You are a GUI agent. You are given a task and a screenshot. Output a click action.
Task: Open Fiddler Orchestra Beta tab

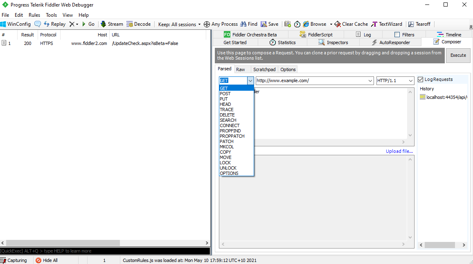250,35
